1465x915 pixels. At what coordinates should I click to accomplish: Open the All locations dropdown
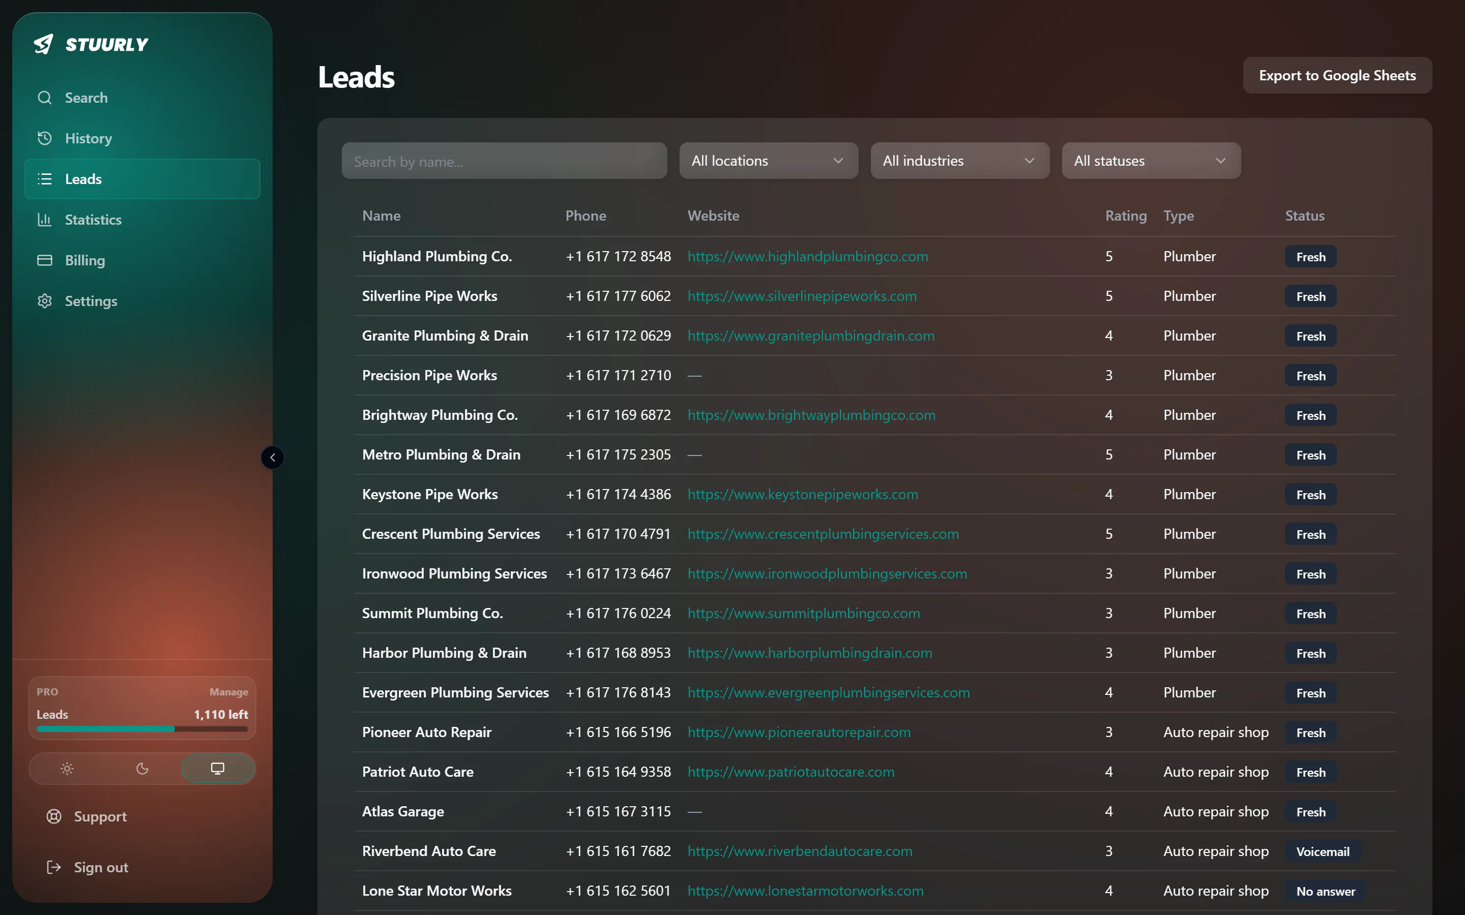769,161
